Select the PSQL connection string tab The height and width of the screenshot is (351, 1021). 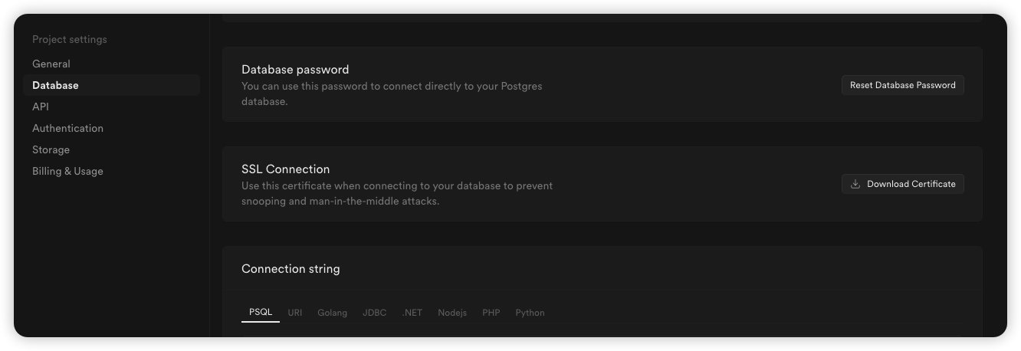click(x=261, y=313)
